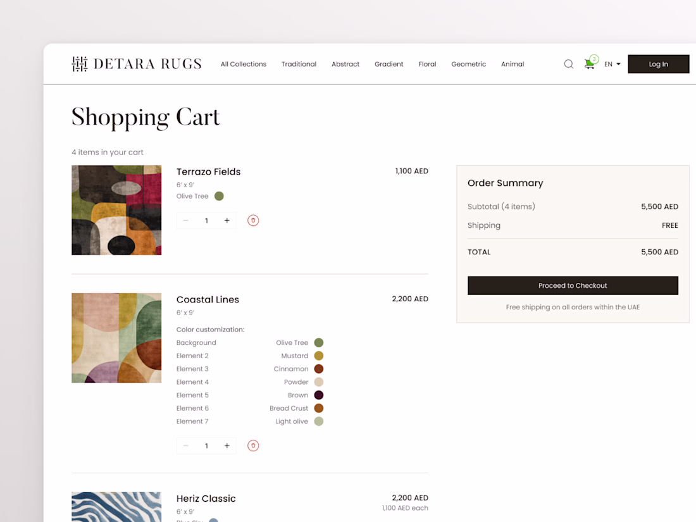Go to Geometric category

[468, 64]
